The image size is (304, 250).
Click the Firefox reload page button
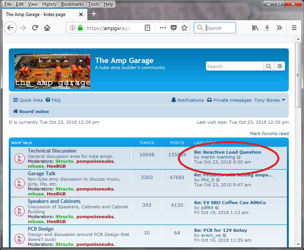click(35, 28)
